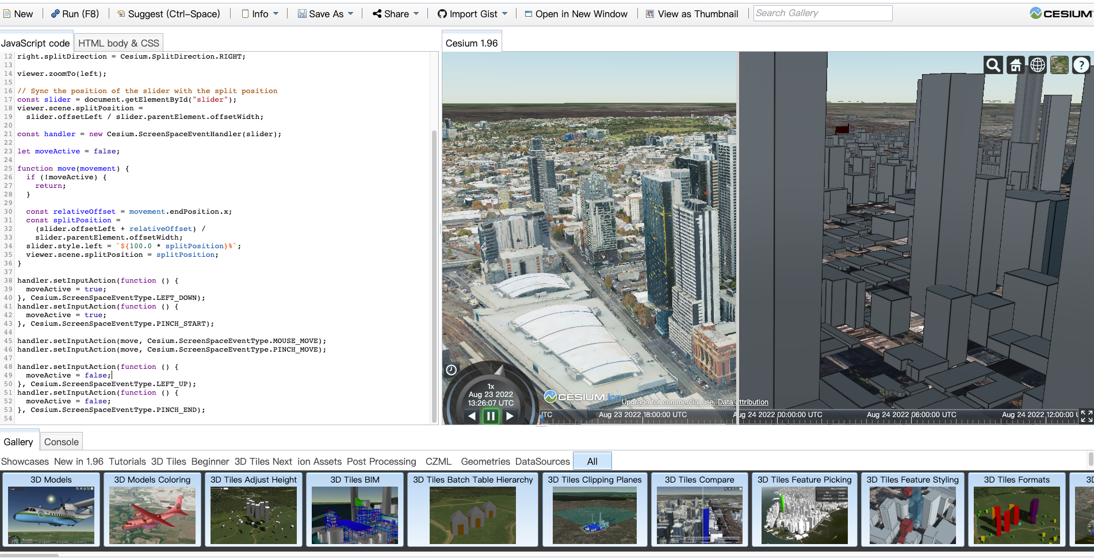Open the scene mode picker globe icon
Screen dimensions: 1094x559
(1037, 65)
